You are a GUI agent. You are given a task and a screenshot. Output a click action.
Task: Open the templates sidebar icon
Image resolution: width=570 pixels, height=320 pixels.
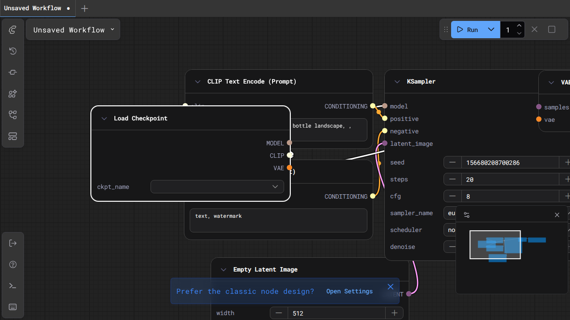[x=13, y=136]
